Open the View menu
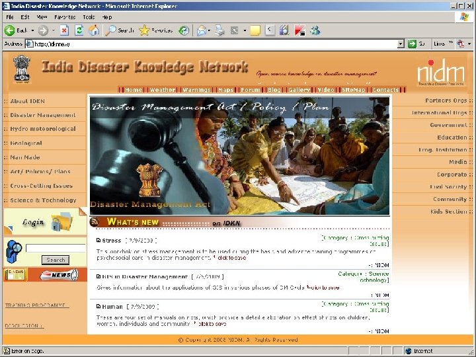The height and width of the screenshot is (357, 476). click(x=42, y=17)
